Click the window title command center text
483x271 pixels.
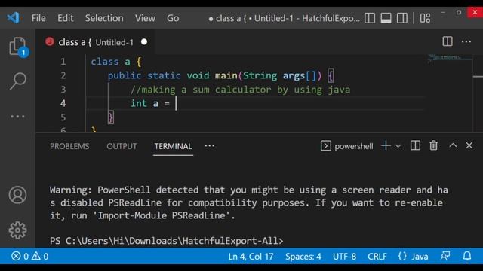pos(284,18)
